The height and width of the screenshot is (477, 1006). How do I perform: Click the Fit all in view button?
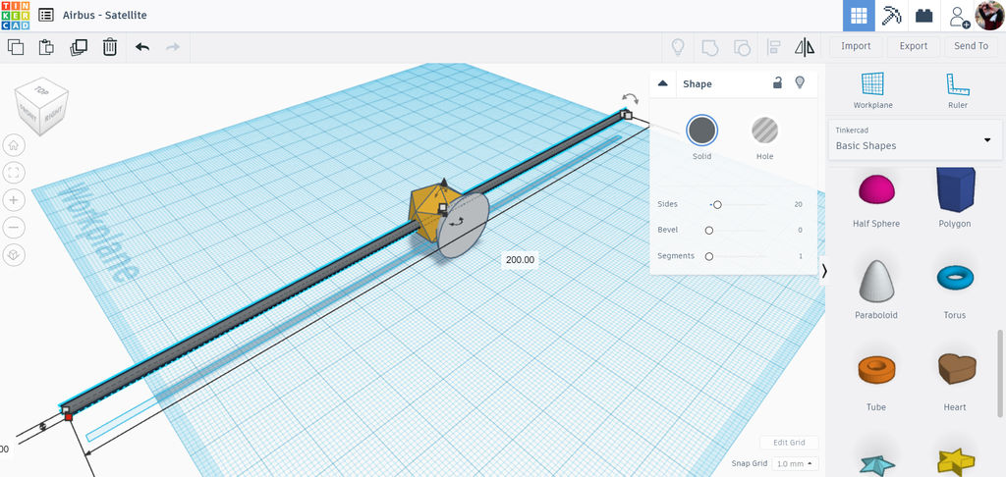pos(14,173)
